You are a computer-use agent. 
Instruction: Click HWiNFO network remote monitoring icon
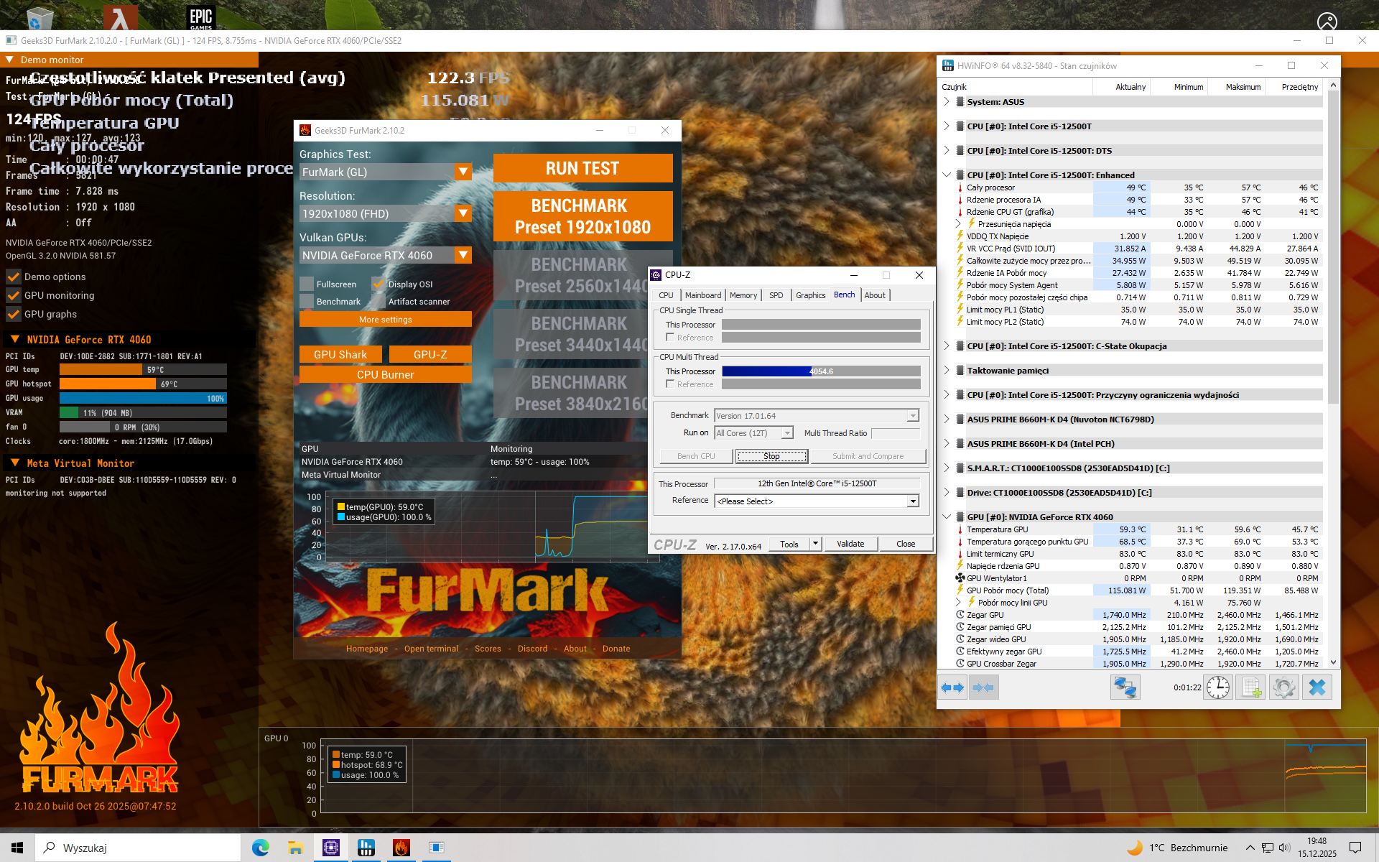1125,688
